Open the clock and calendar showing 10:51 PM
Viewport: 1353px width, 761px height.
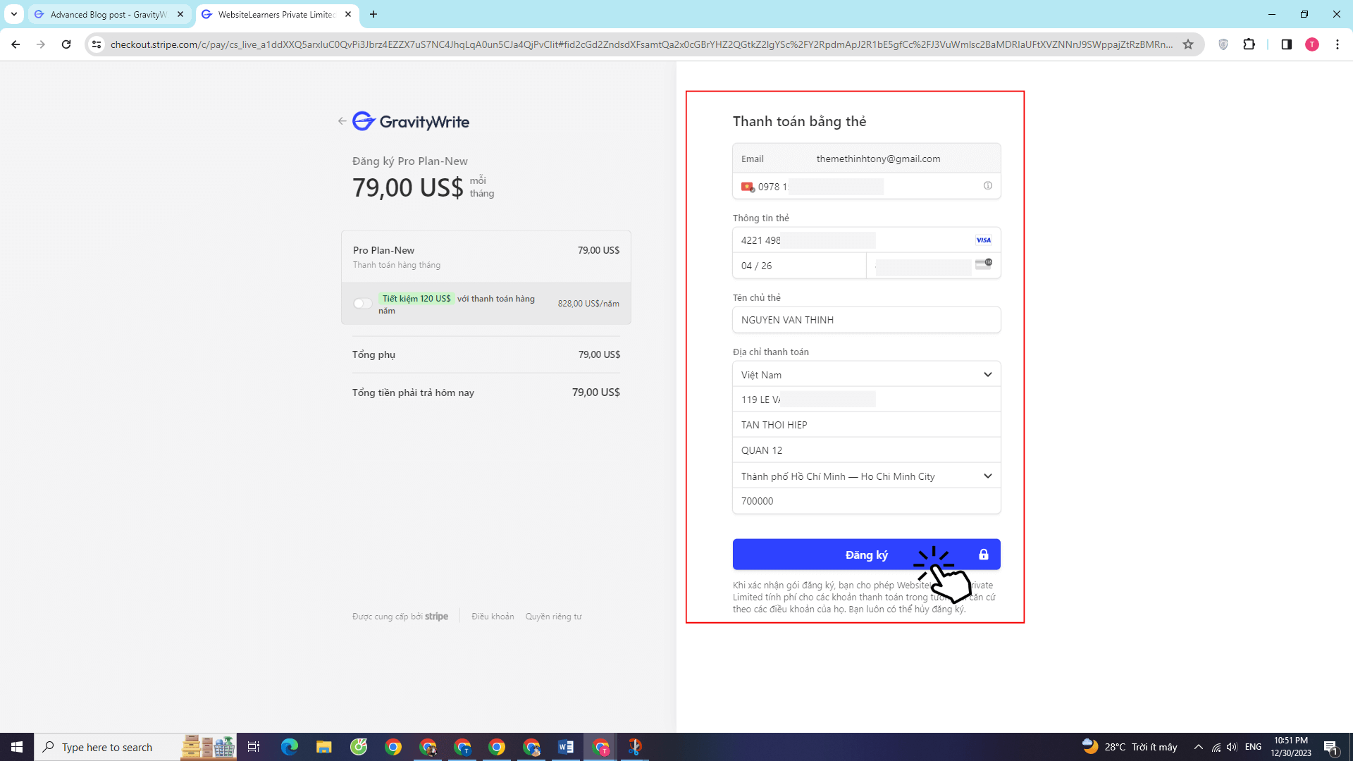point(1291,747)
